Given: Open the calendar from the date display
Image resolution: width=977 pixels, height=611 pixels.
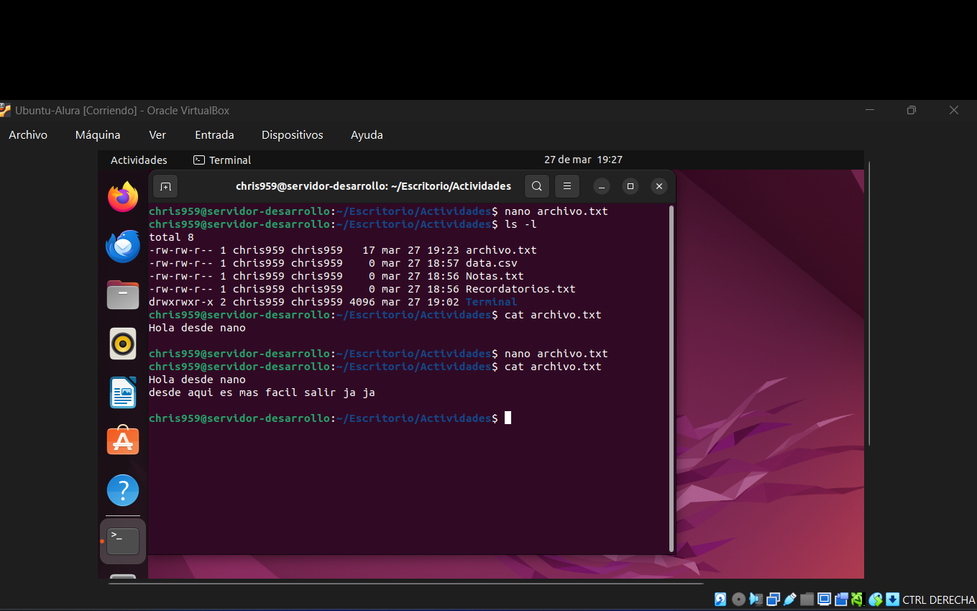Looking at the screenshot, I should [x=583, y=160].
